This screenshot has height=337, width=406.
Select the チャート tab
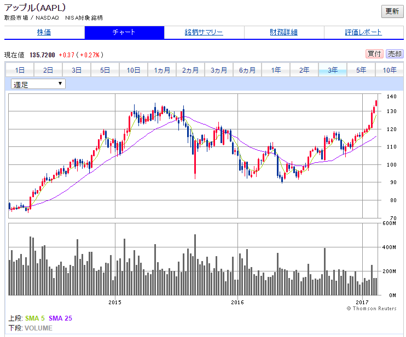(124, 32)
